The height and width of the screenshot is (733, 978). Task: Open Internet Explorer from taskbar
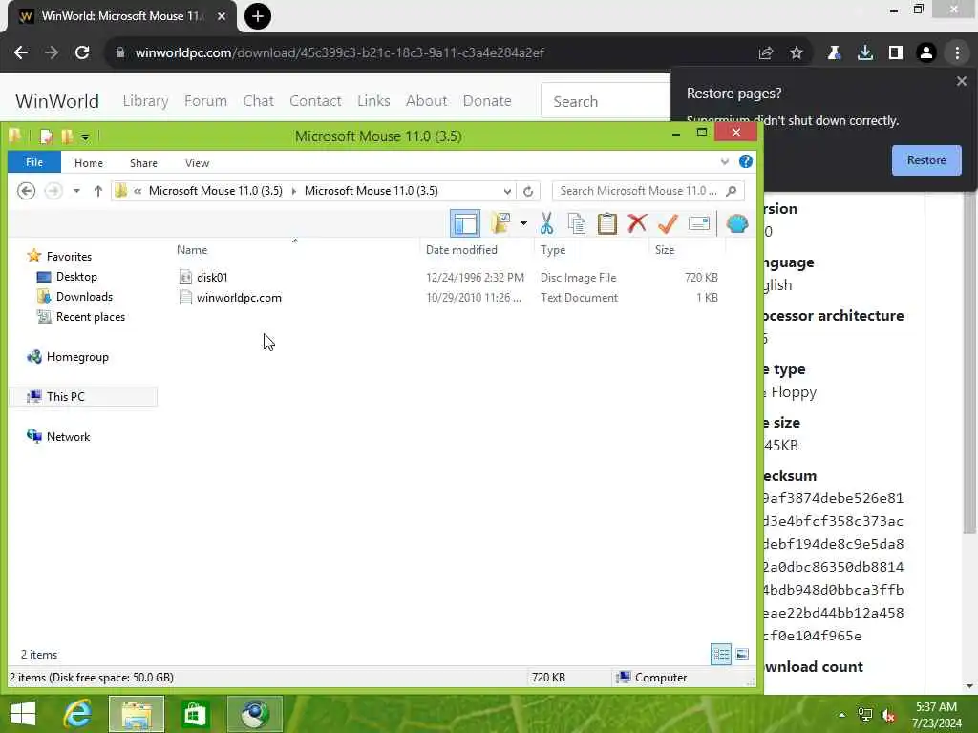click(77, 714)
